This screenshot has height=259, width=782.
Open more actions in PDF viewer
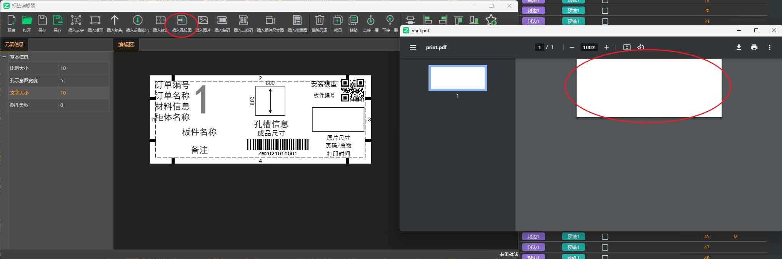tap(770, 47)
